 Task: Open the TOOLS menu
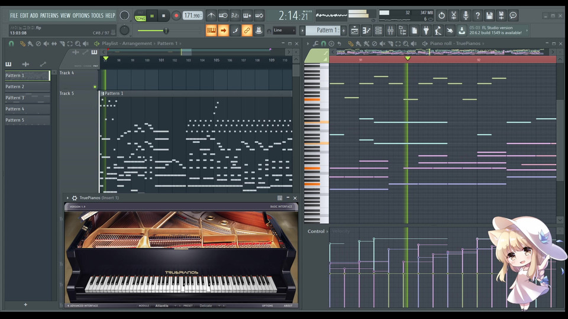coord(97,15)
